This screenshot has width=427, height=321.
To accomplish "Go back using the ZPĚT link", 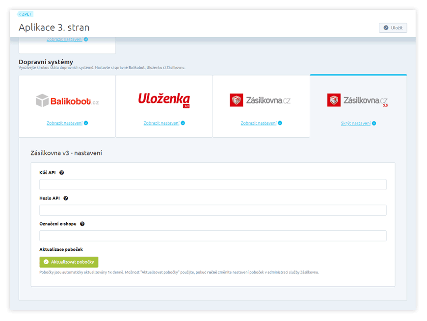I will pos(26,14).
